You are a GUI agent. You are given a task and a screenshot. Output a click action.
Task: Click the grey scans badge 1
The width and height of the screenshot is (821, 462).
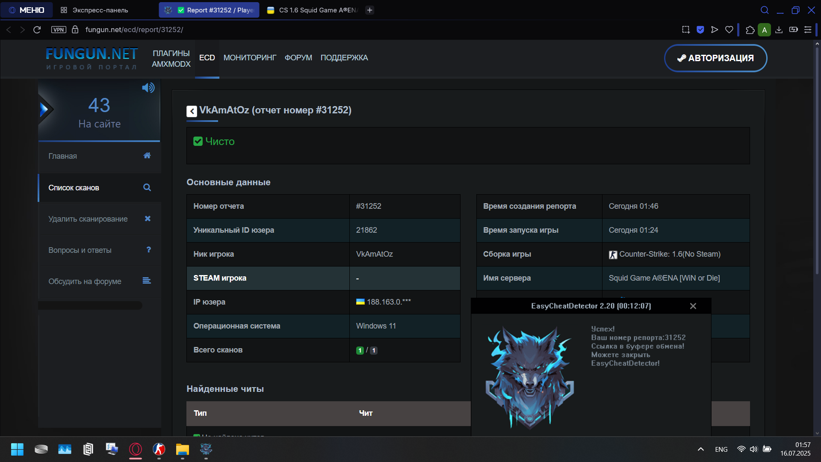(x=374, y=350)
